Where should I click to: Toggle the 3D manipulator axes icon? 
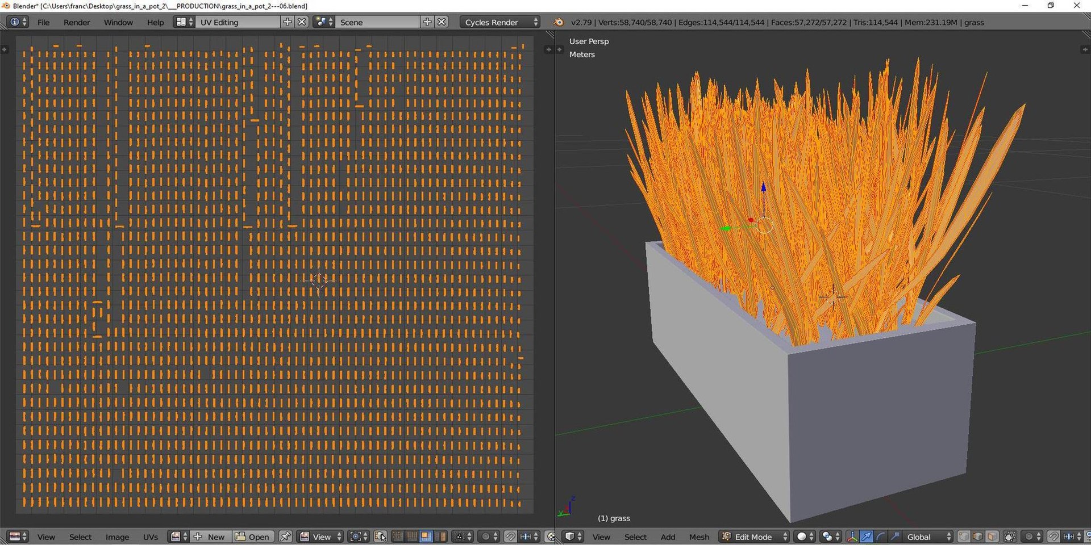click(x=852, y=536)
